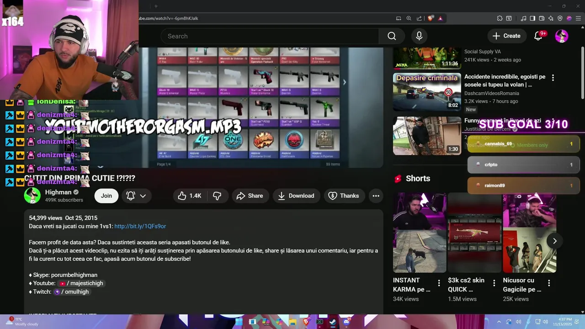Open browser extensions puzzle icon
Image resolution: width=585 pixels, height=329 pixels.
point(500,18)
